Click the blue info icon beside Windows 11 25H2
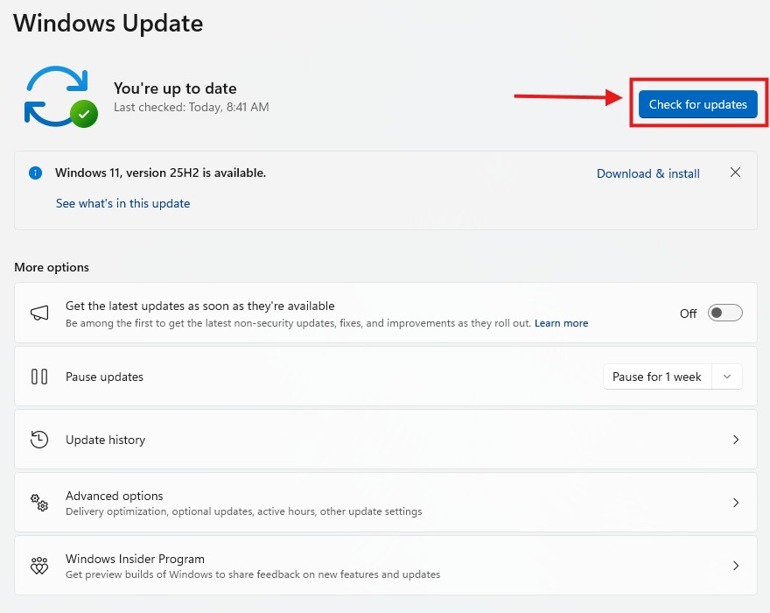The width and height of the screenshot is (770, 613). pyautogui.click(x=35, y=173)
